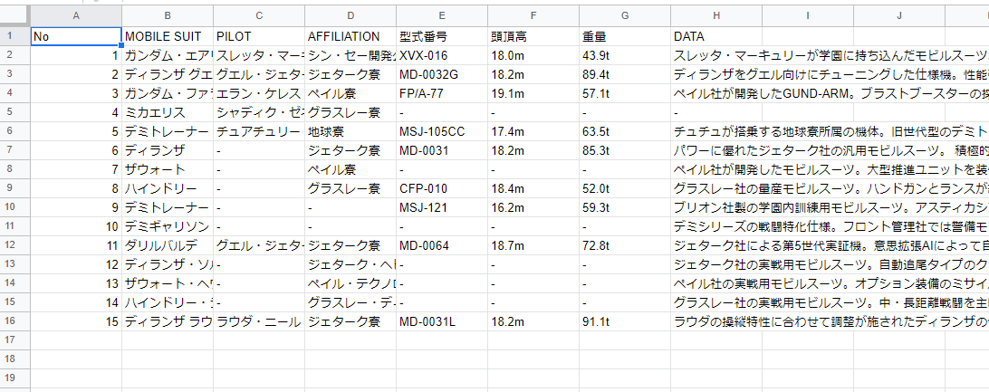
Task: Select the 'ザウォート' cell in row 8
Action: click(x=168, y=169)
